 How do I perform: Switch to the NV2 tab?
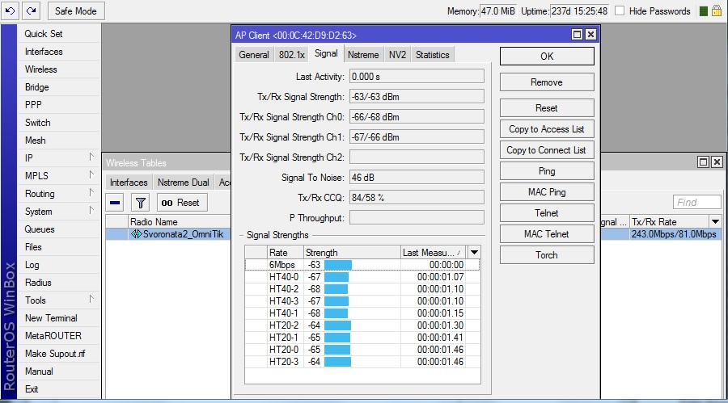397,55
